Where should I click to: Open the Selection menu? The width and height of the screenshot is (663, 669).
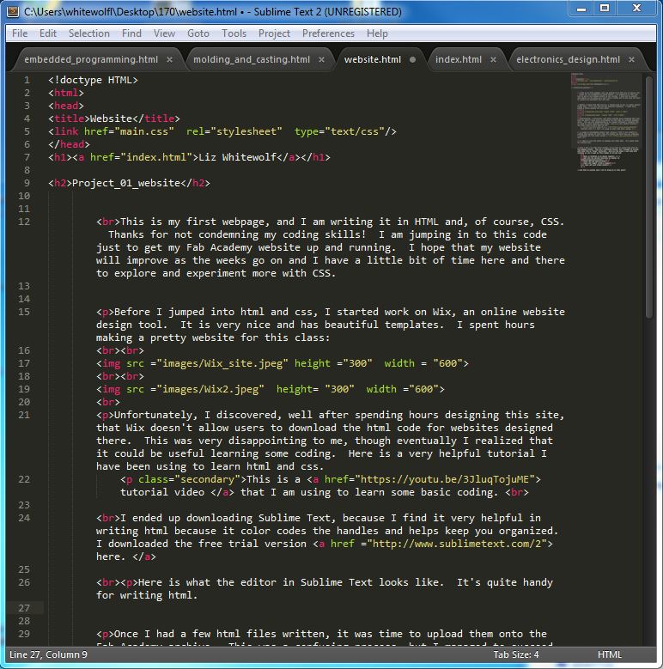[x=89, y=33]
